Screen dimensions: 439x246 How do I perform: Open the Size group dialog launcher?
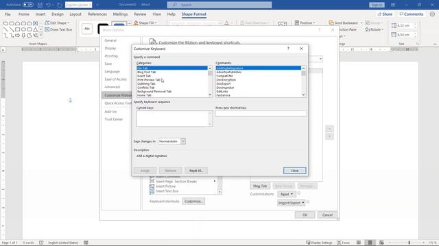pos(417,44)
